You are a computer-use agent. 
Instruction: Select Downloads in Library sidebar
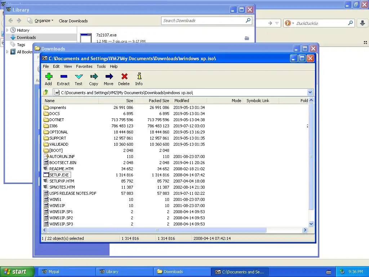coord(41,37)
